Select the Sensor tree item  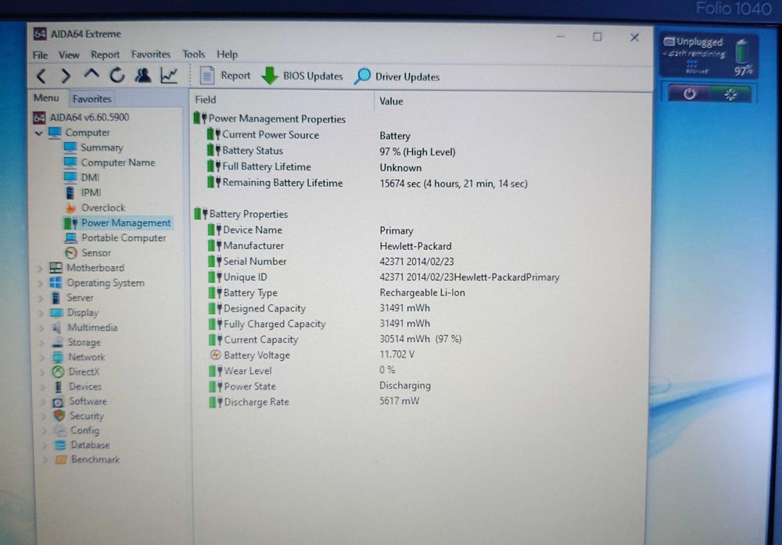(x=88, y=252)
